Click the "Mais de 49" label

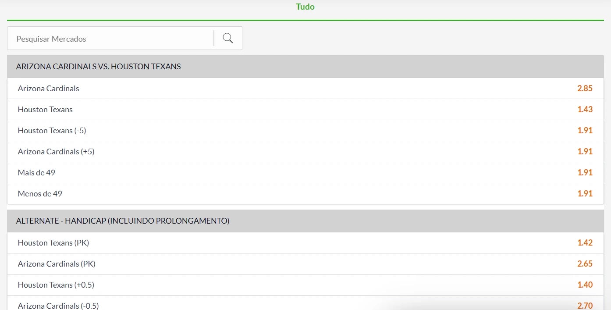pyautogui.click(x=36, y=172)
